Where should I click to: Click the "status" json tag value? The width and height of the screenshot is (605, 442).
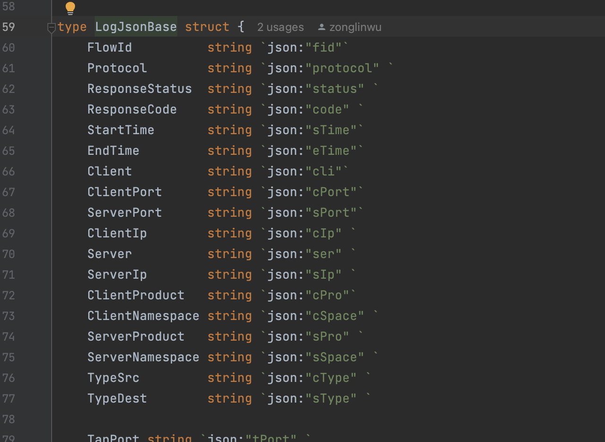(x=335, y=88)
